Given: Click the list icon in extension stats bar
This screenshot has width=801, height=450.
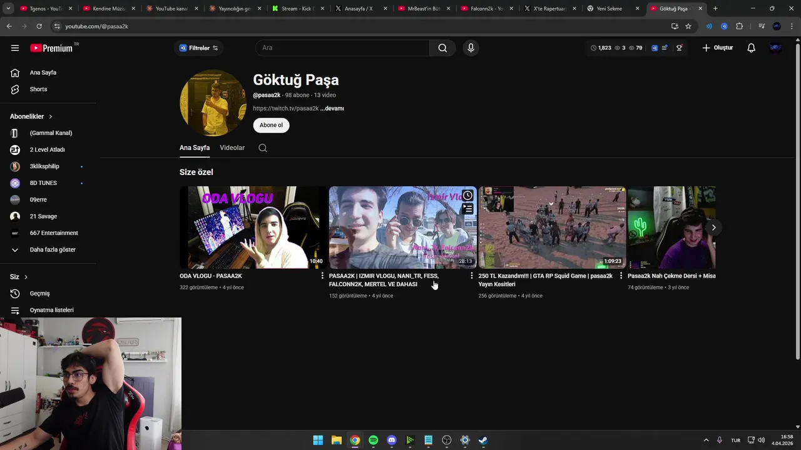Looking at the screenshot, I should 665,47.
